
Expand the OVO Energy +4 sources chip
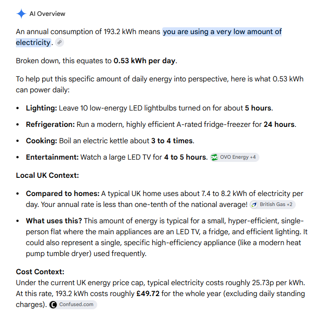click(x=235, y=157)
